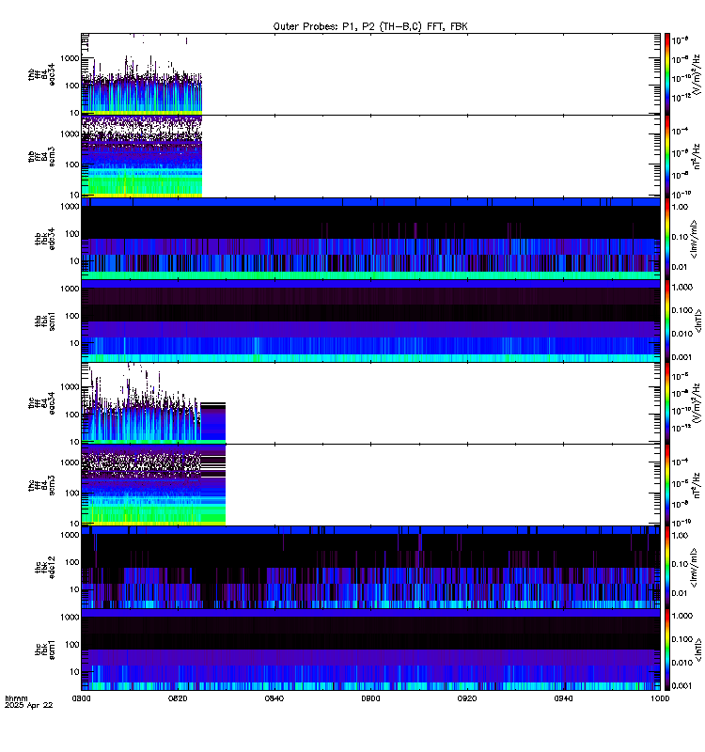The width and height of the screenshot is (705, 752).
Task: Click the 100 y-axis tick of thc scm3 panel
Action: click(x=72, y=493)
